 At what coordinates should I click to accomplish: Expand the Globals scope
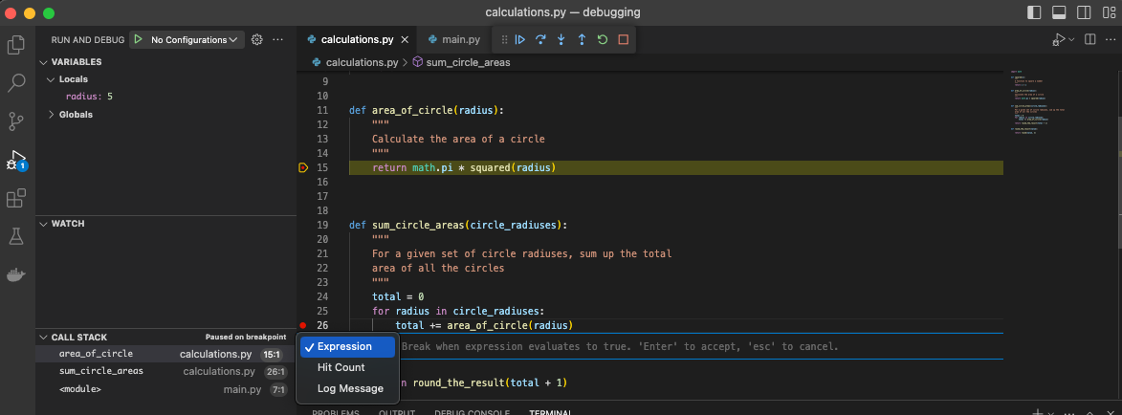pos(52,115)
